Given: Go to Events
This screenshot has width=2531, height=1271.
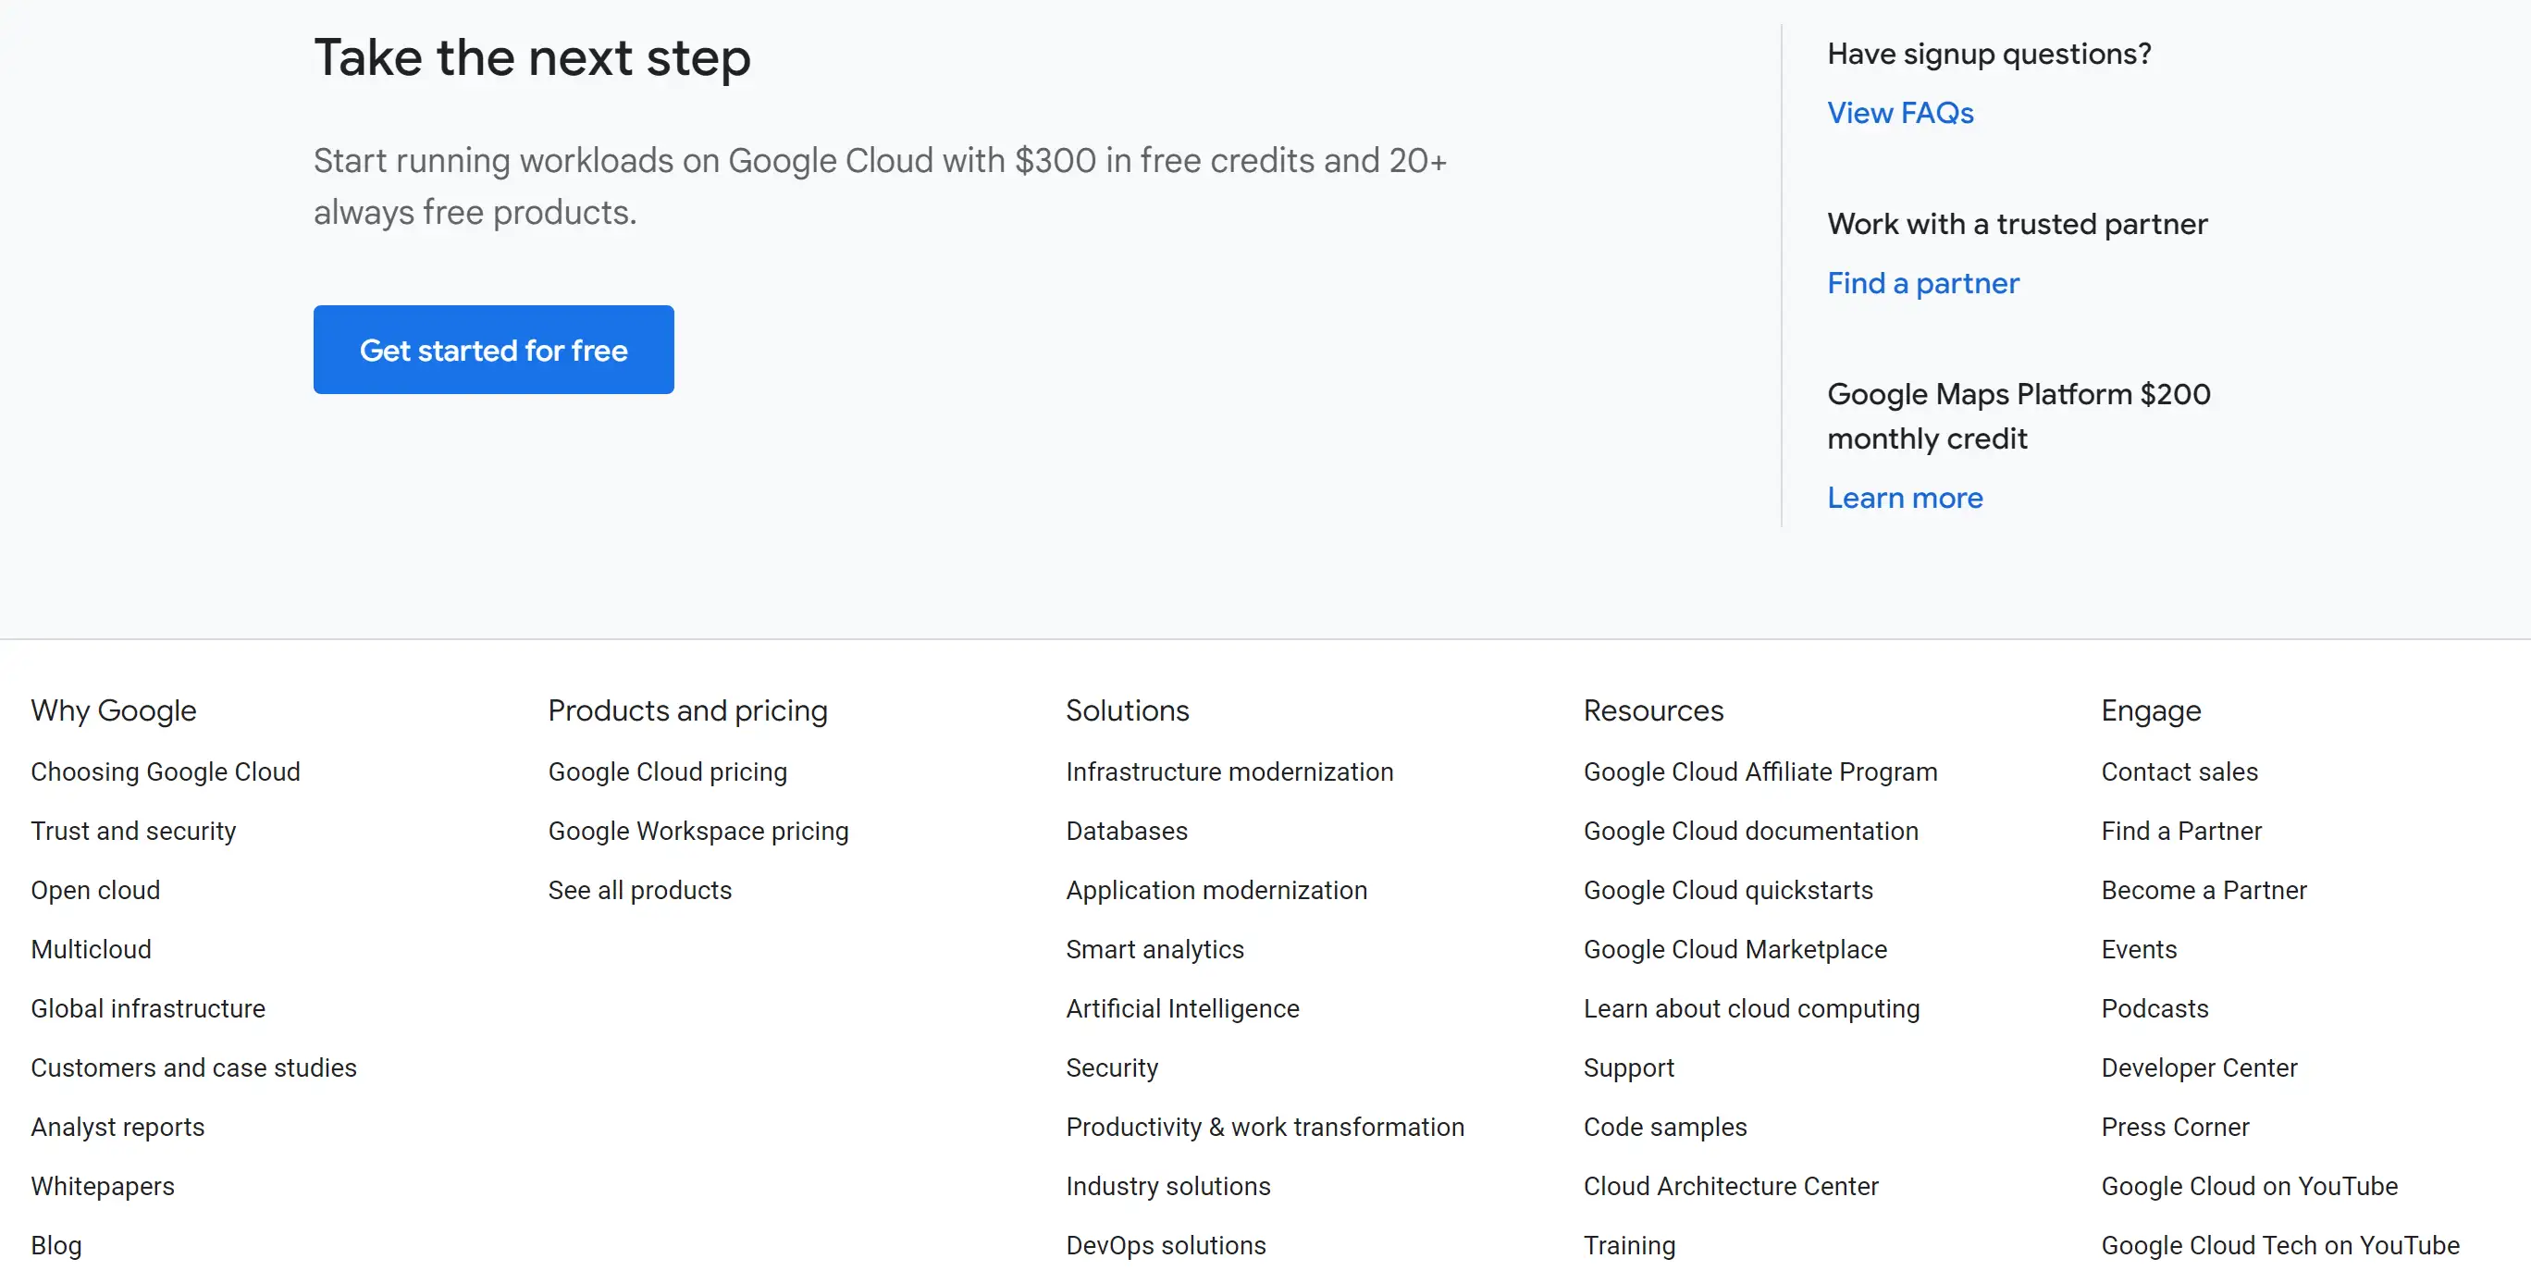Looking at the screenshot, I should [x=2138, y=950].
